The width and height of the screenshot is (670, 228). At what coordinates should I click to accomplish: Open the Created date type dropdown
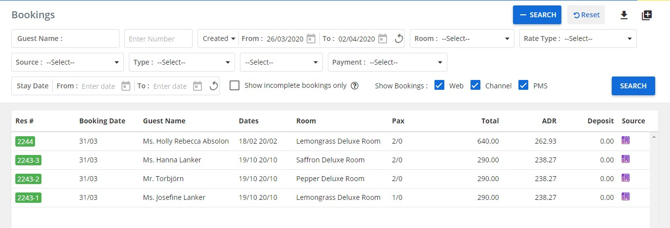point(218,38)
